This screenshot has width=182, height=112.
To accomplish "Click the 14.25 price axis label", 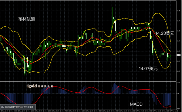I will (178, 31).
